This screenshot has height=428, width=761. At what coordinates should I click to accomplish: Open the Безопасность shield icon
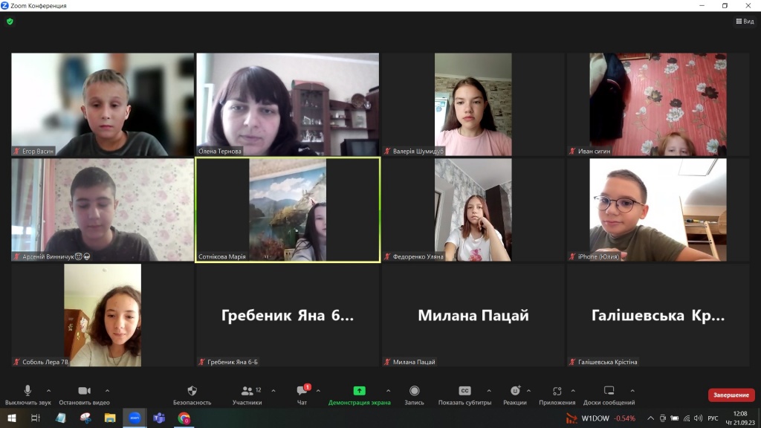[x=192, y=392]
